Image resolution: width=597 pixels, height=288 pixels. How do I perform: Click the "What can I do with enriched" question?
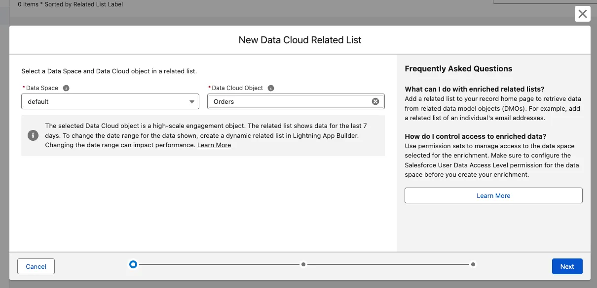pyautogui.click(x=474, y=89)
